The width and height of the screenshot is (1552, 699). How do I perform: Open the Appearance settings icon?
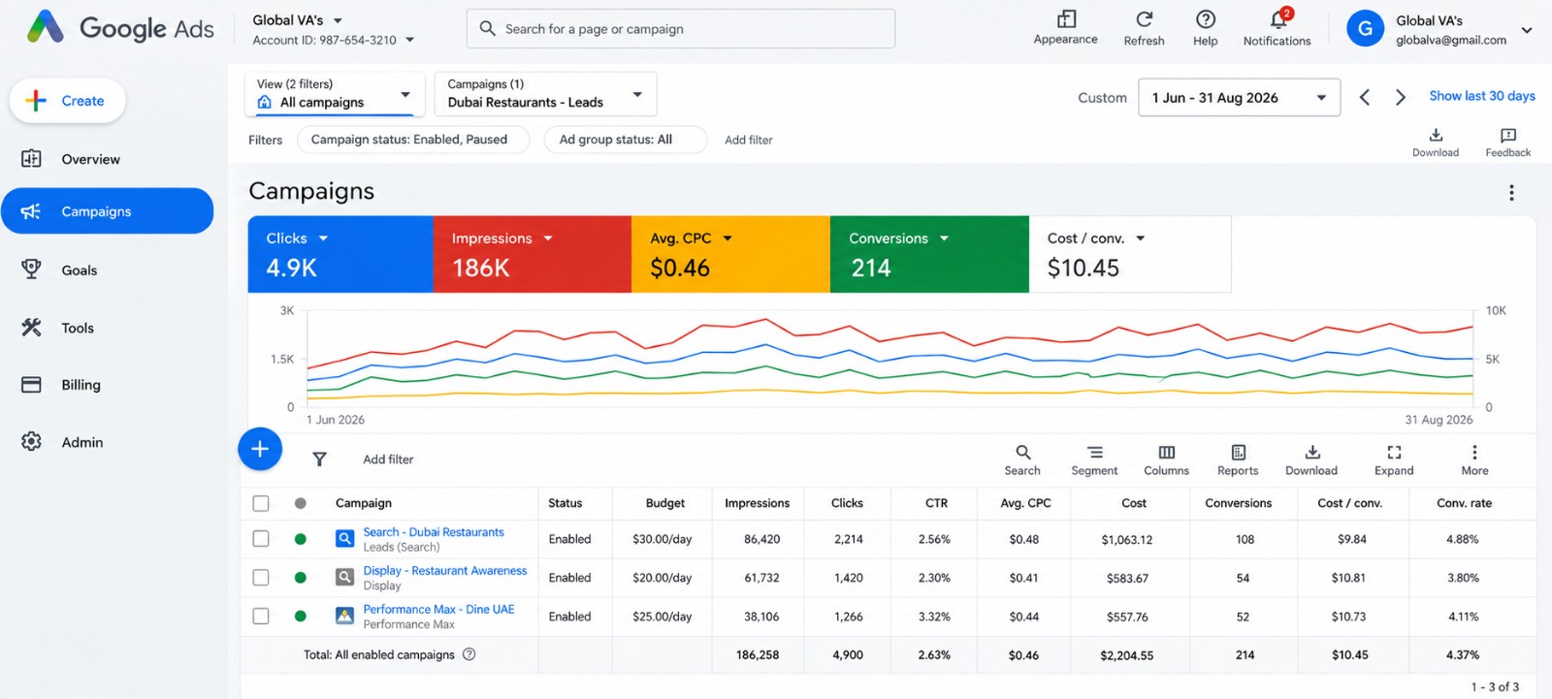click(1066, 19)
